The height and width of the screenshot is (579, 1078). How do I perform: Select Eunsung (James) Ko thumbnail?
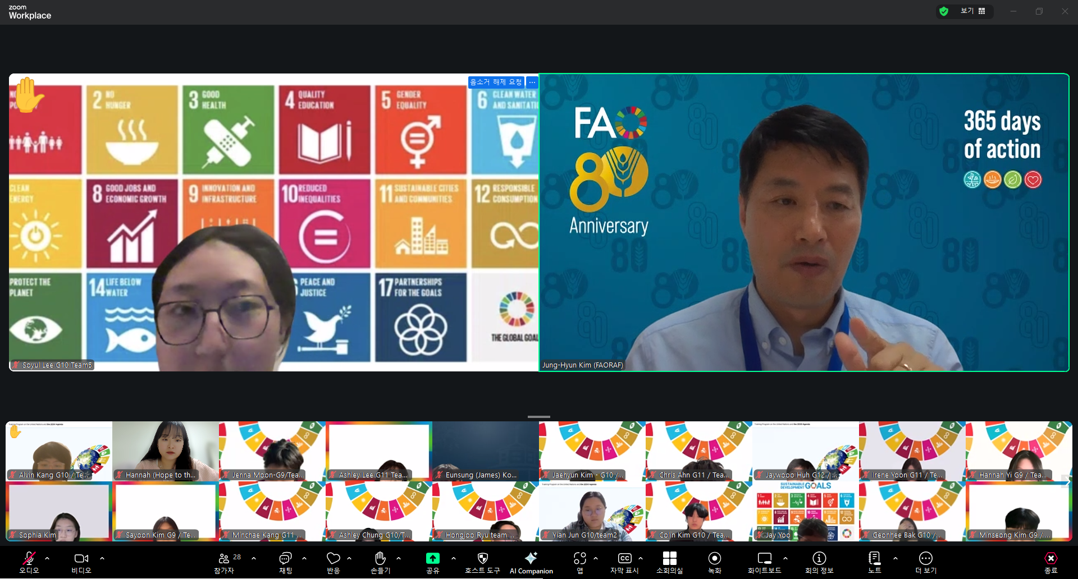click(486, 451)
